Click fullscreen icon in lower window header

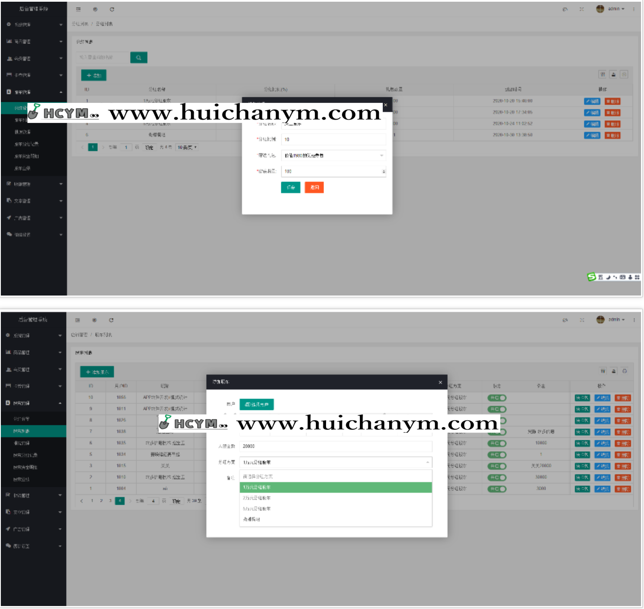click(582, 320)
